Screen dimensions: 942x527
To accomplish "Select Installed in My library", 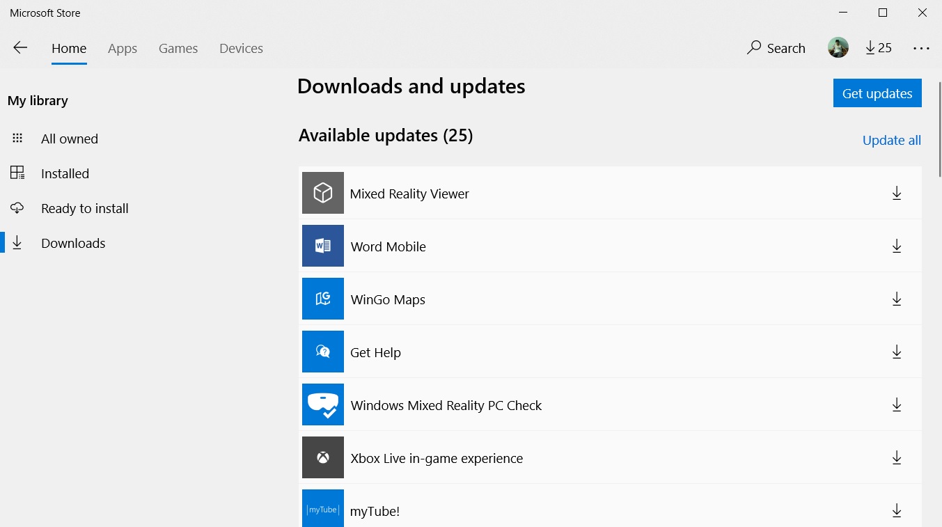I will 65,173.
